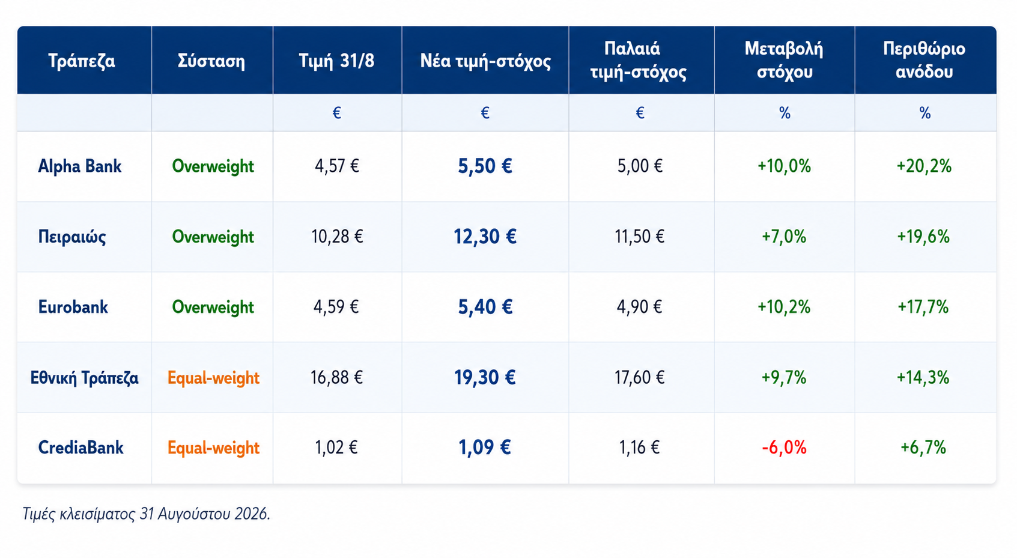The image size is (1017, 558).
Task: Select the Eurobank row name
Action: click(73, 307)
